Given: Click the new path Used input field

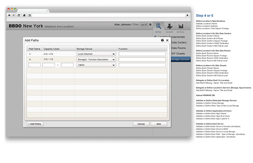Looking at the screenshot, I should click(67, 65).
